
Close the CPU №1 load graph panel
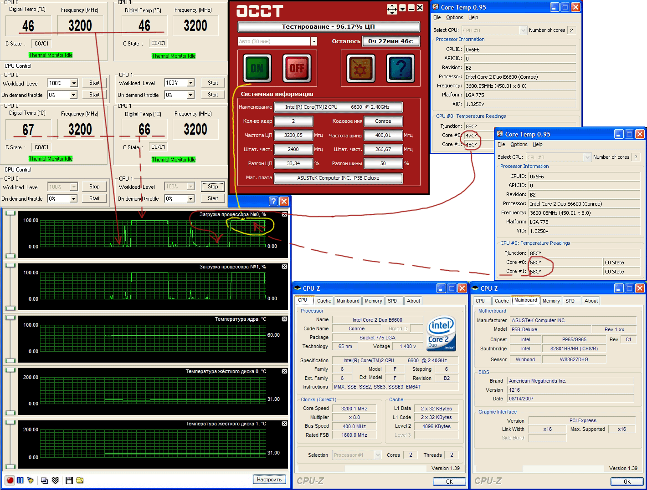click(284, 267)
